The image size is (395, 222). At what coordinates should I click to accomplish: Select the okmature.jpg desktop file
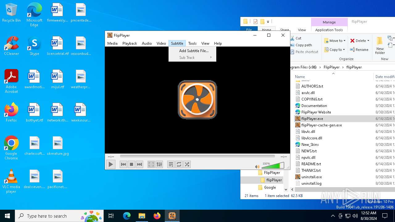tap(58, 146)
